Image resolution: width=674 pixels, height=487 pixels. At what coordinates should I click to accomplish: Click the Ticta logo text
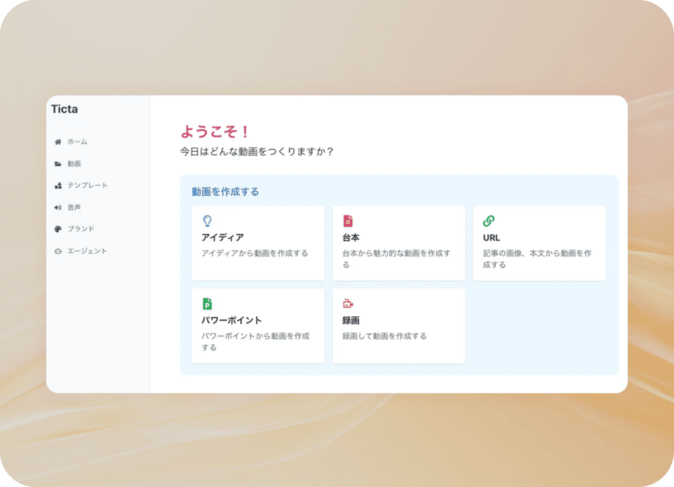(65, 110)
